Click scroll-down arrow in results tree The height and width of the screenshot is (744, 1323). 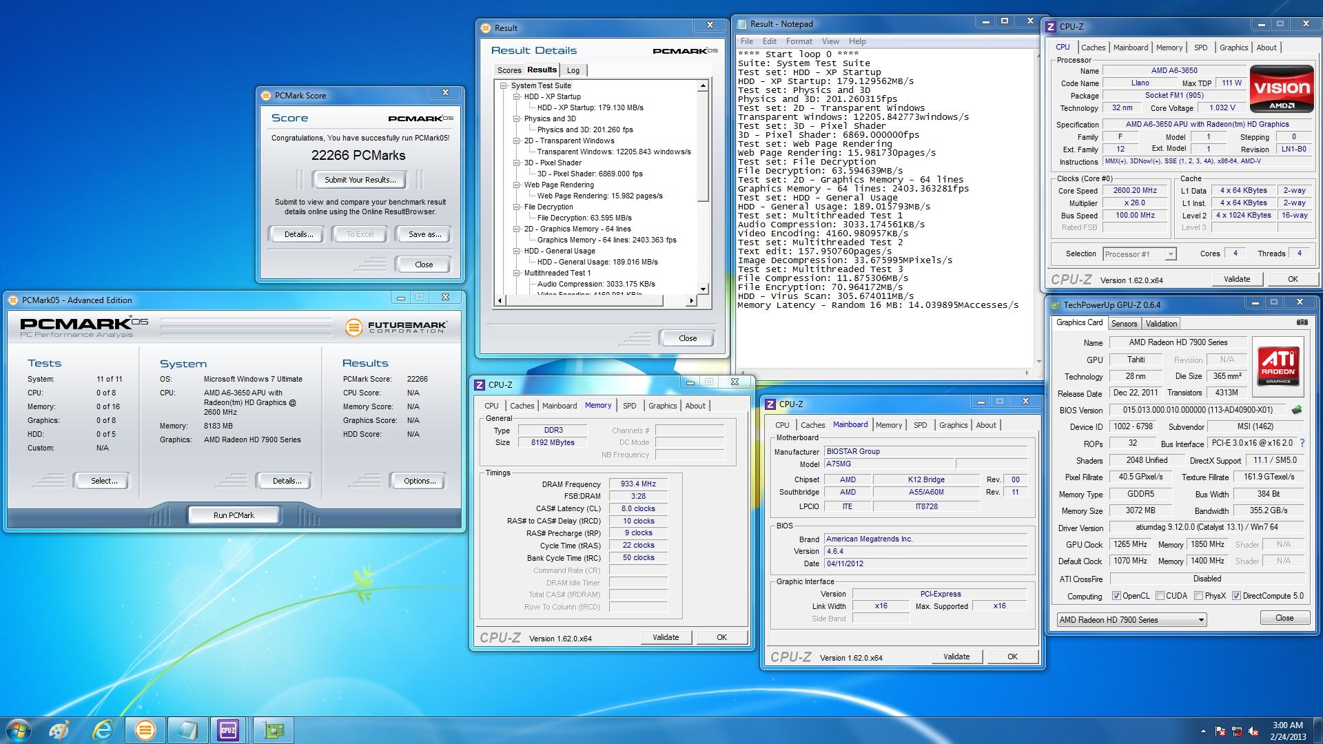703,289
